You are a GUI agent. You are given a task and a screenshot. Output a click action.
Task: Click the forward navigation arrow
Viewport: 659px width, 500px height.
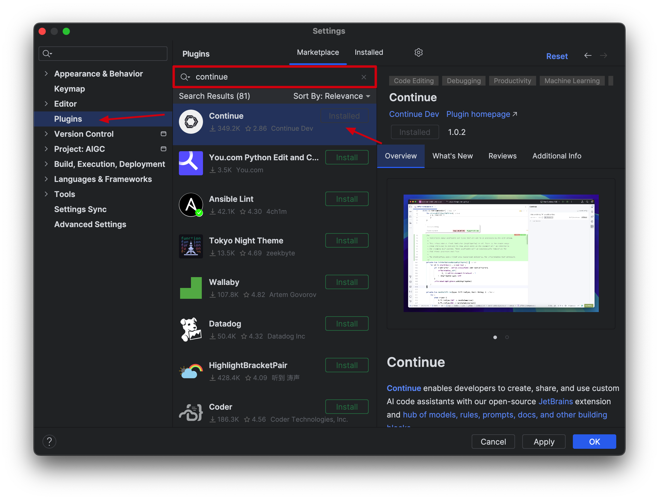click(x=603, y=55)
